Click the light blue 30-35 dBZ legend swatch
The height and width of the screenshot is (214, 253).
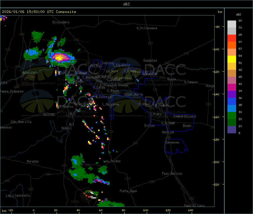coord(232,109)
